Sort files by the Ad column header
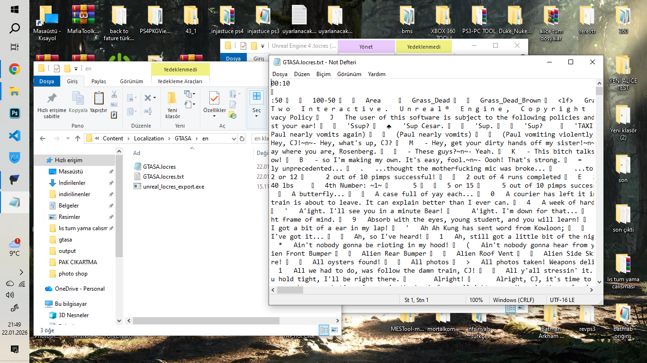647x363 pixels. (x=136, y=153)
